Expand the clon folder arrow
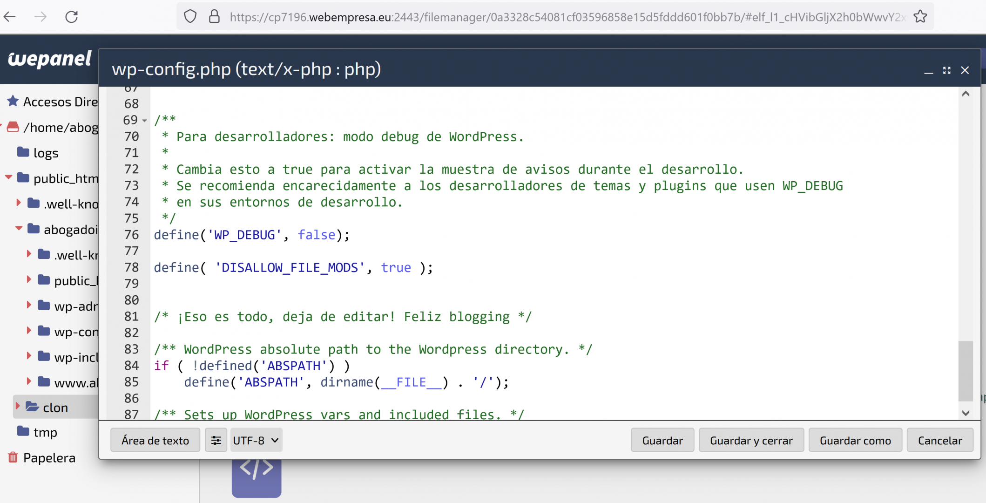This screenshot has width=986, height=503. 18,407
